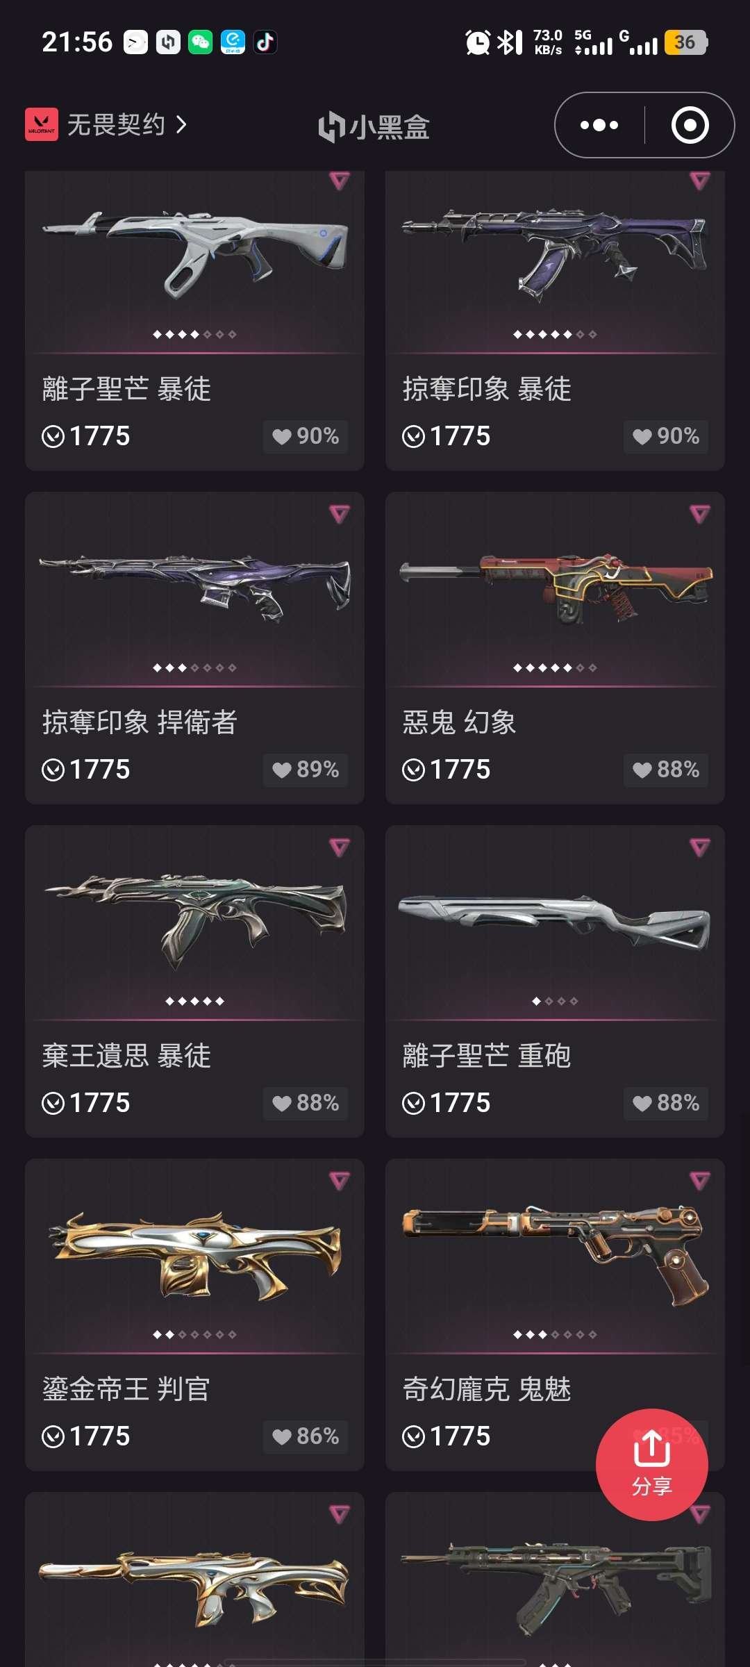750x1667 pixels.
Task: Tap pink triangle badge on 棄王遺思 暴徒
Action: pos(339,847)
